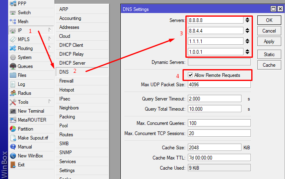Click the 8.8.8.8 server field
The width and height of the screenshot is (285, 179).
[x=215, y=20]
